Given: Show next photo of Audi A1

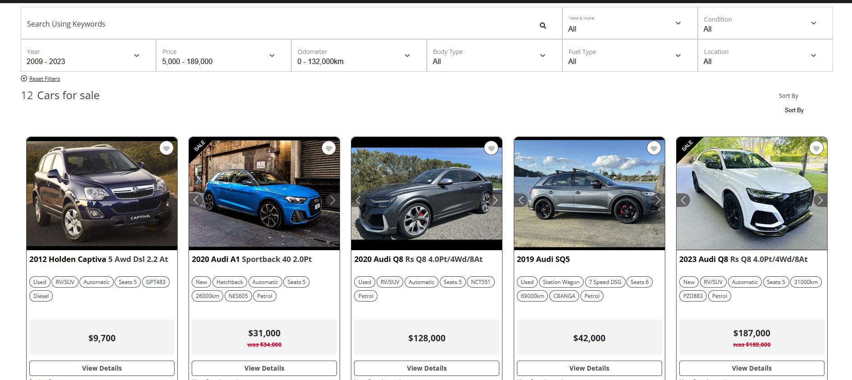Looking at the screenshot, I should coord(332,200).
